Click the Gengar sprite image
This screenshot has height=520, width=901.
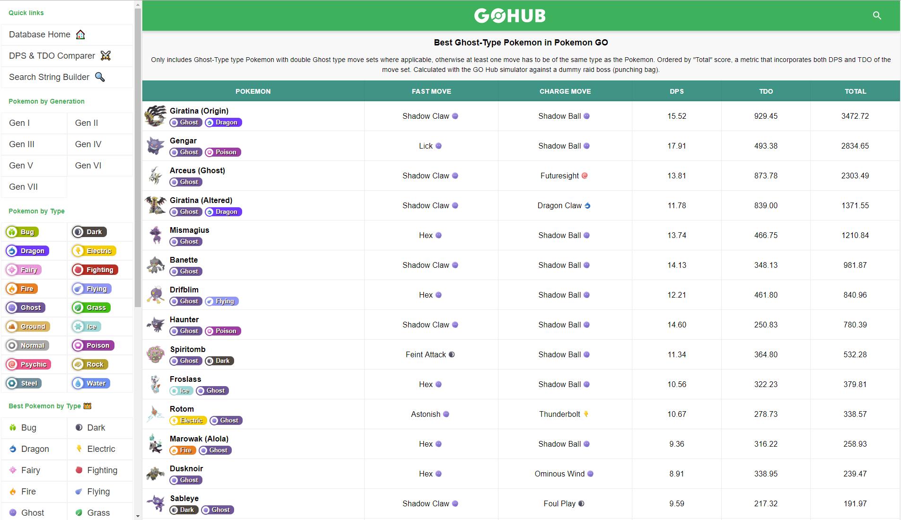tap(156, 146)
